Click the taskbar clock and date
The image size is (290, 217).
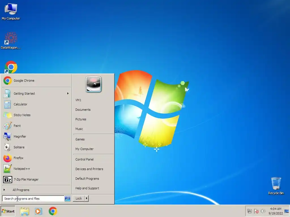(x=276, y=211)
